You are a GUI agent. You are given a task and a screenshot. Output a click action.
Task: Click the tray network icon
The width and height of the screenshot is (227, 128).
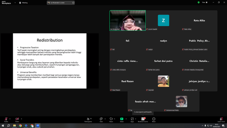tap(208, 126)
